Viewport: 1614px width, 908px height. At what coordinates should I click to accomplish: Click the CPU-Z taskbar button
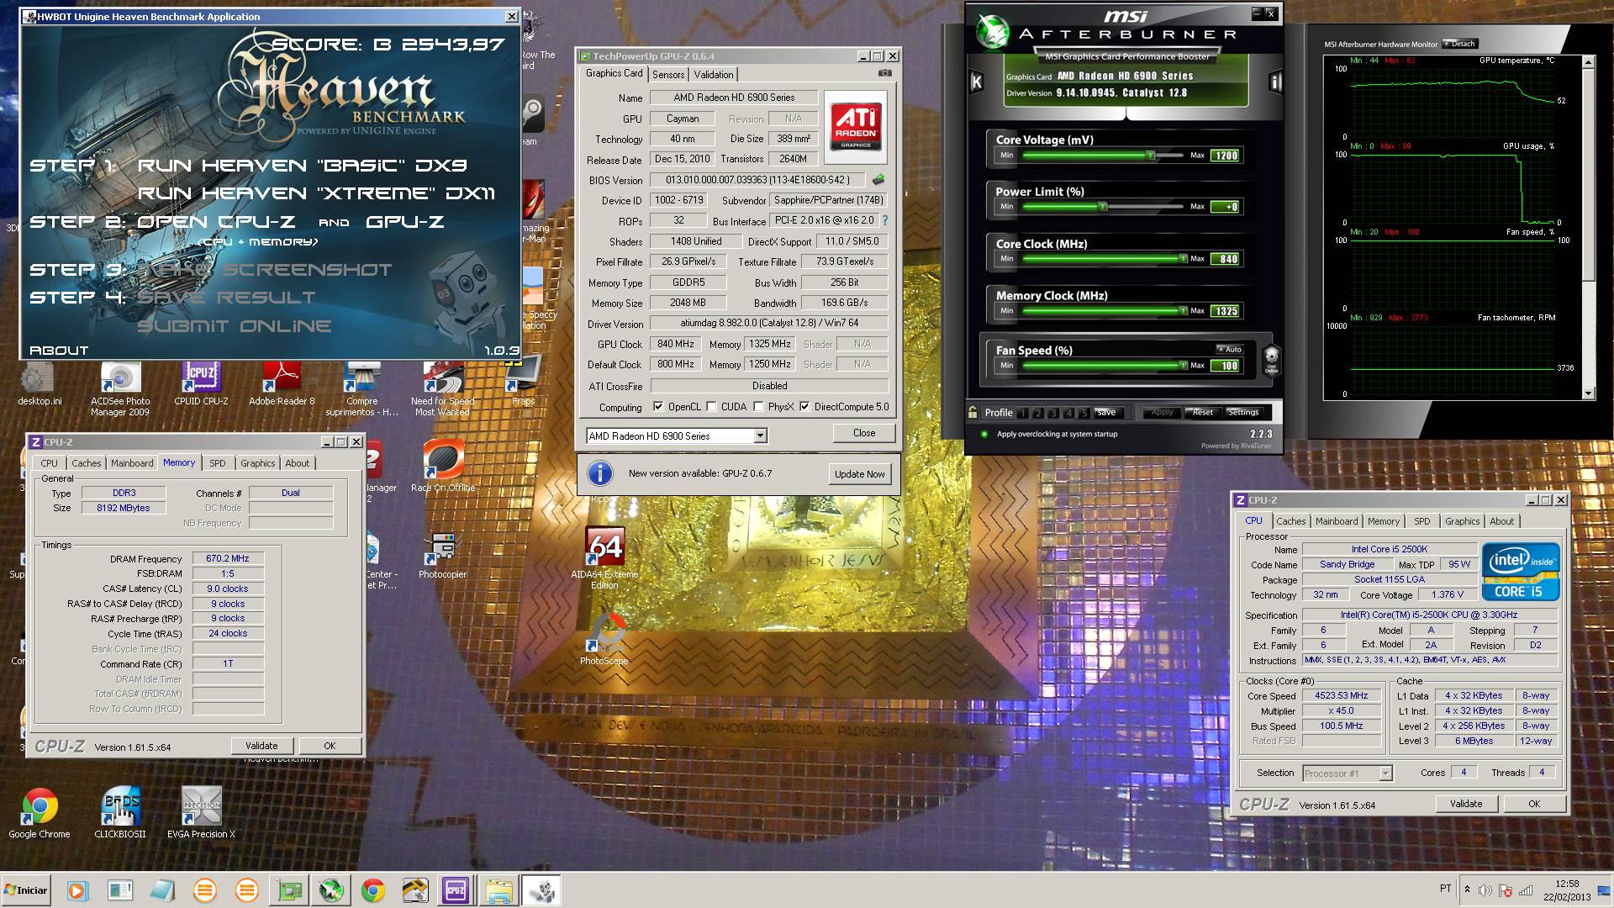coord(456,890)
